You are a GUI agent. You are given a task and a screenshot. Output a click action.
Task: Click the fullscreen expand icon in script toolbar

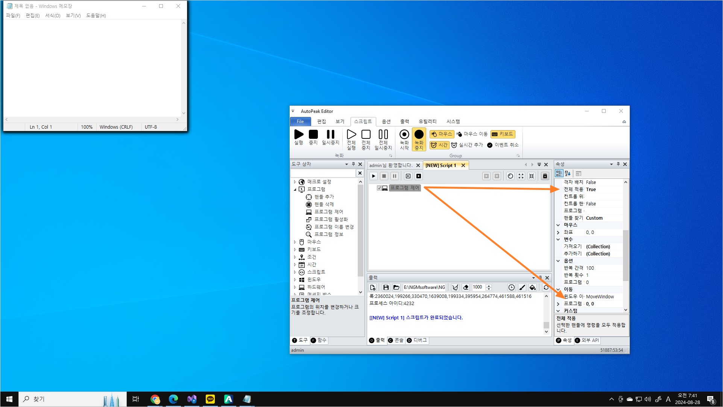tap(521, 176)
